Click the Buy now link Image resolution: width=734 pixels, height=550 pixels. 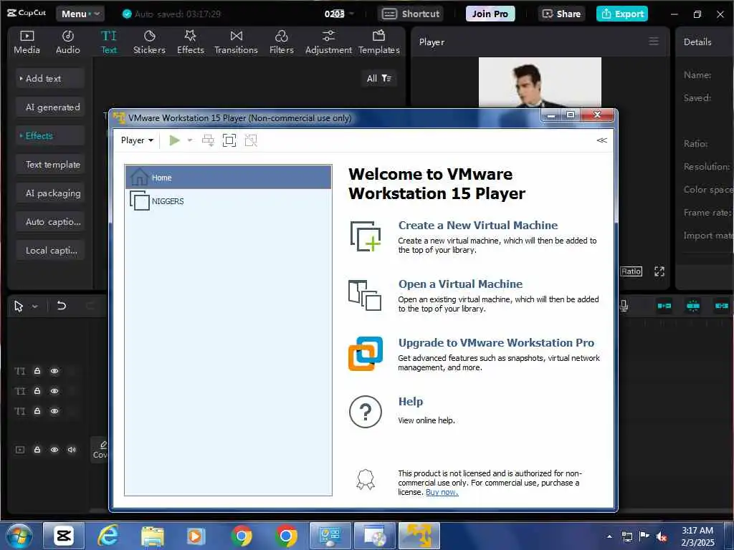(x=442, y=492)
